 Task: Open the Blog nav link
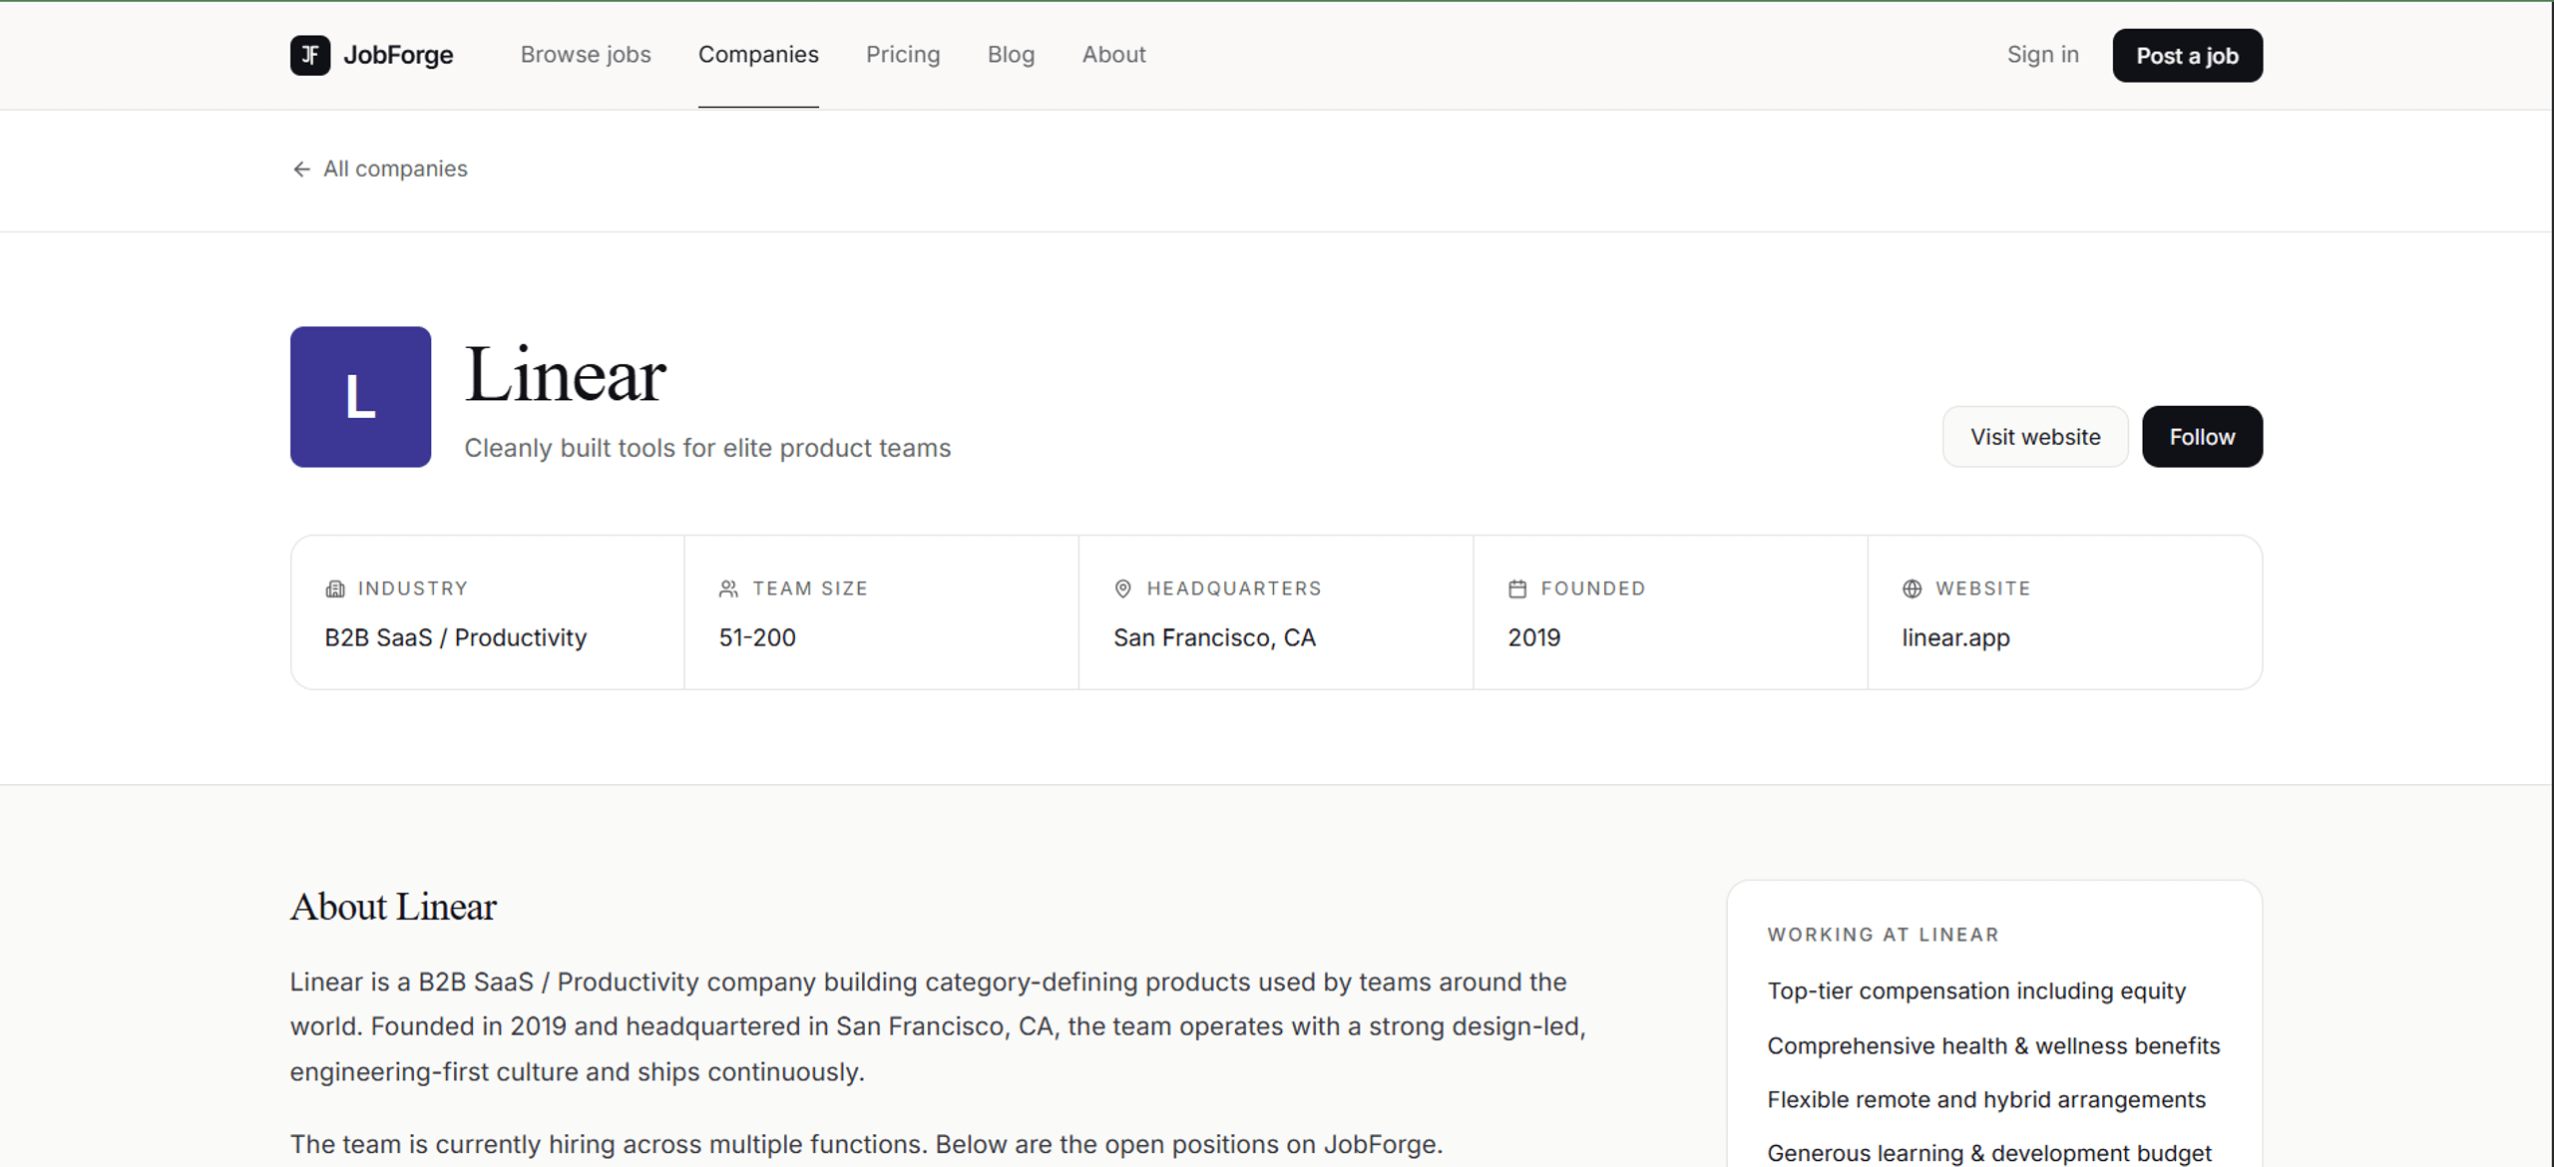[x=1011, y=55]
